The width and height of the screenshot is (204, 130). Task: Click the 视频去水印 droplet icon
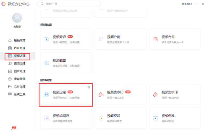coord(101,95)
